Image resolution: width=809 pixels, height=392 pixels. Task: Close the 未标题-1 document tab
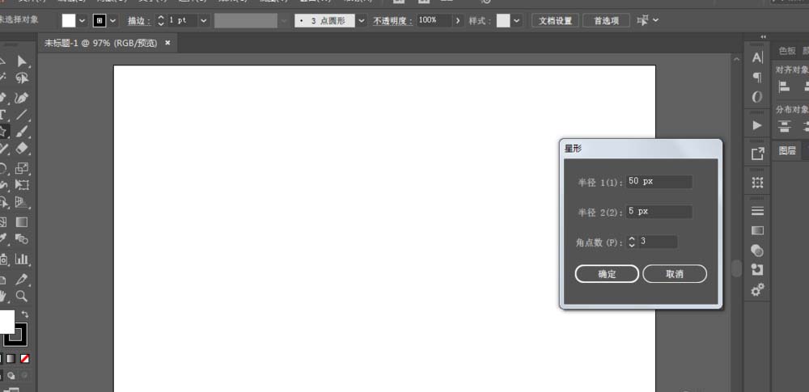point(167,44)
